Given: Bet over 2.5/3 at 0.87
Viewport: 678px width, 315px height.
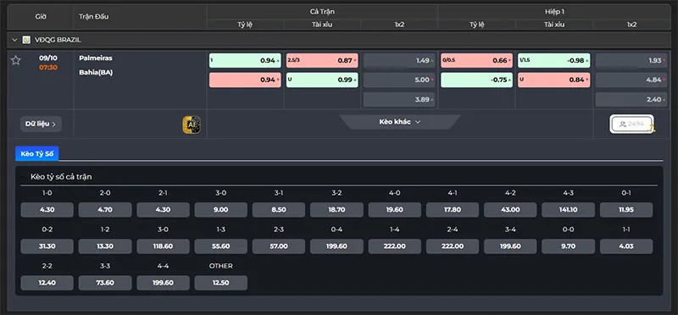Looking at the screenshot, I should pos(322,60).
